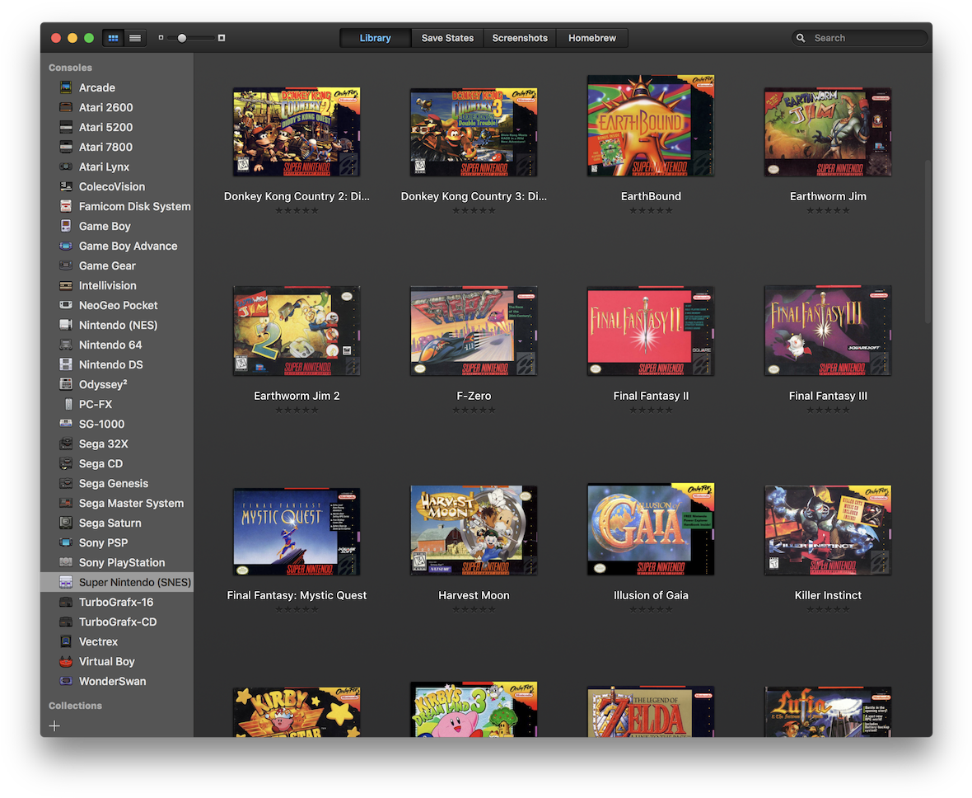Screen dimensions: 972x798
Task: Add a new collection with plus button
Action: (x=54, y=726)
